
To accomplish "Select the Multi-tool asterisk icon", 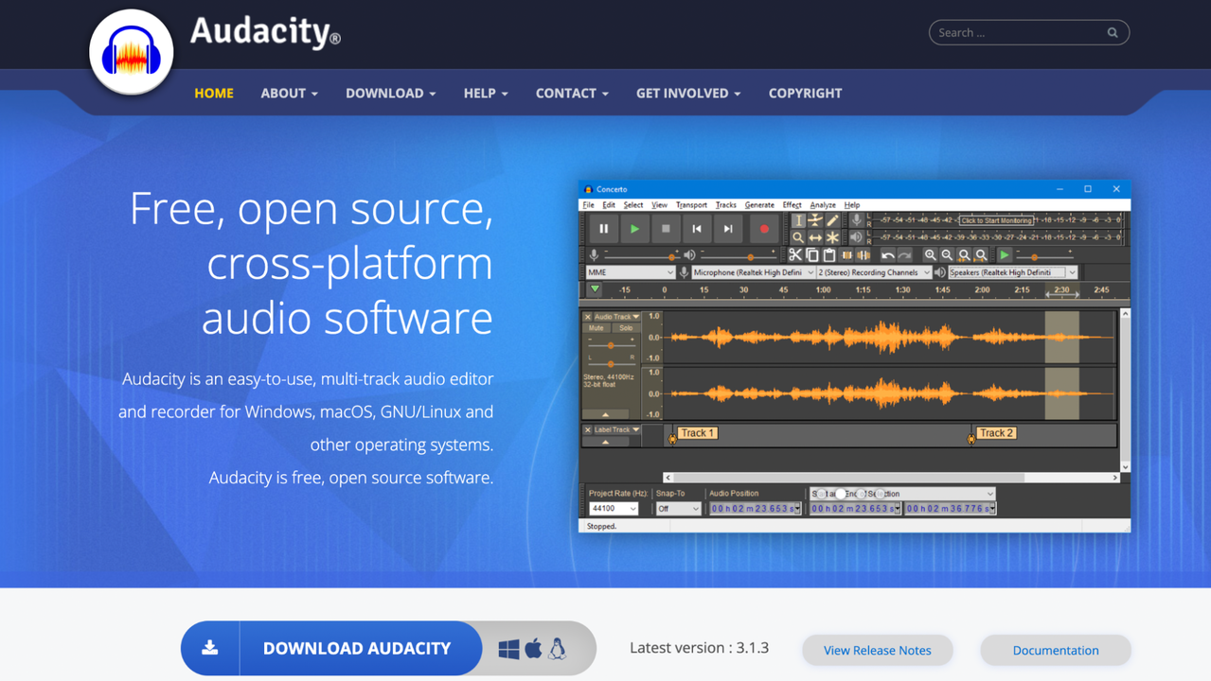I will coord(832,237).
